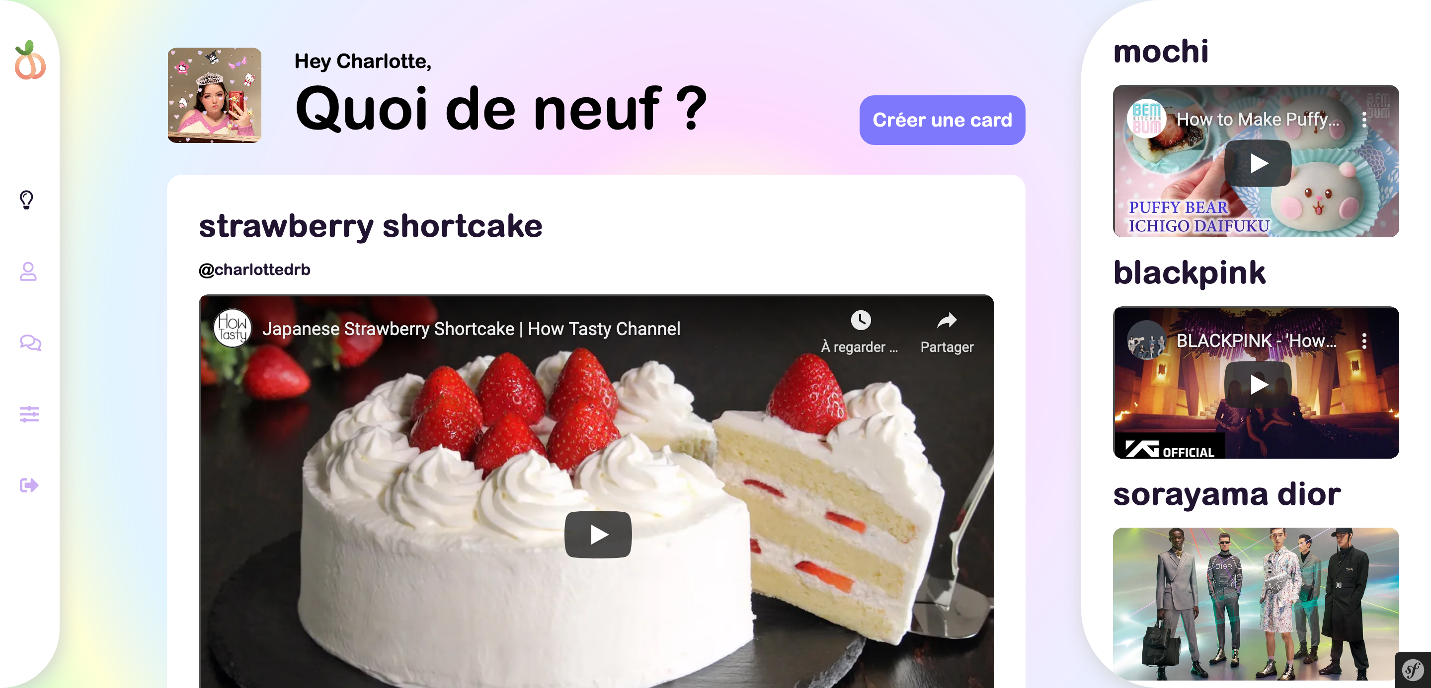This screenshot has width=1431, height=688.
Task: Open more options on mochi video
Action: coord(1364,119)
